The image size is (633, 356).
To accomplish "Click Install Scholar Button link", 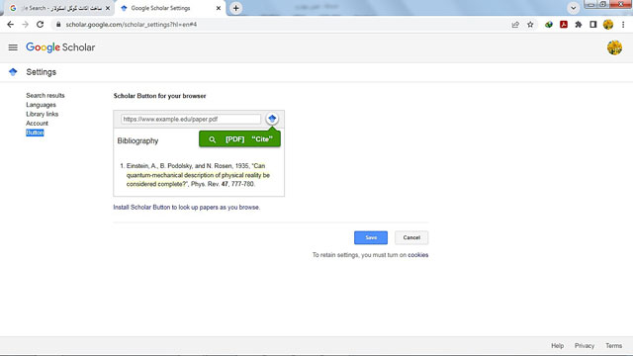I will tap(187, 207).
